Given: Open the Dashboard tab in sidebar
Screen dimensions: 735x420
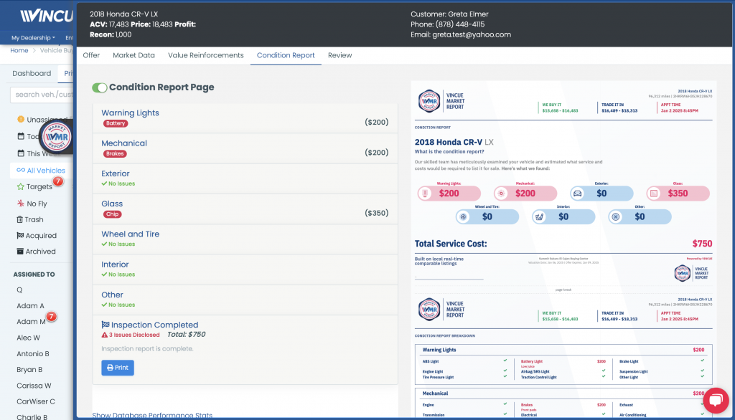Looking at the screenshot, I should click(32, 74).
